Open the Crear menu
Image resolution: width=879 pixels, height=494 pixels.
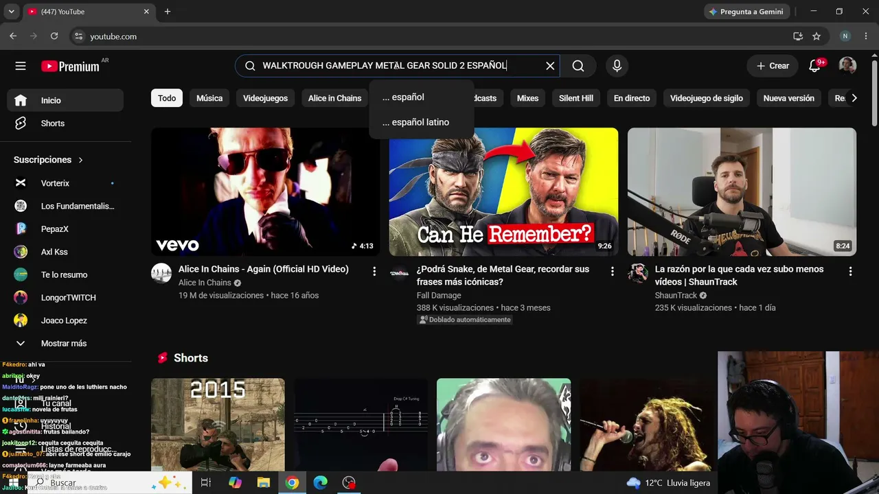[773, 66]
